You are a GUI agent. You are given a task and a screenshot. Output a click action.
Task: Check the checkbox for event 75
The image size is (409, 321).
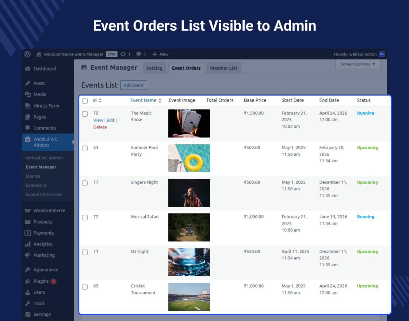tap(85, 113)
